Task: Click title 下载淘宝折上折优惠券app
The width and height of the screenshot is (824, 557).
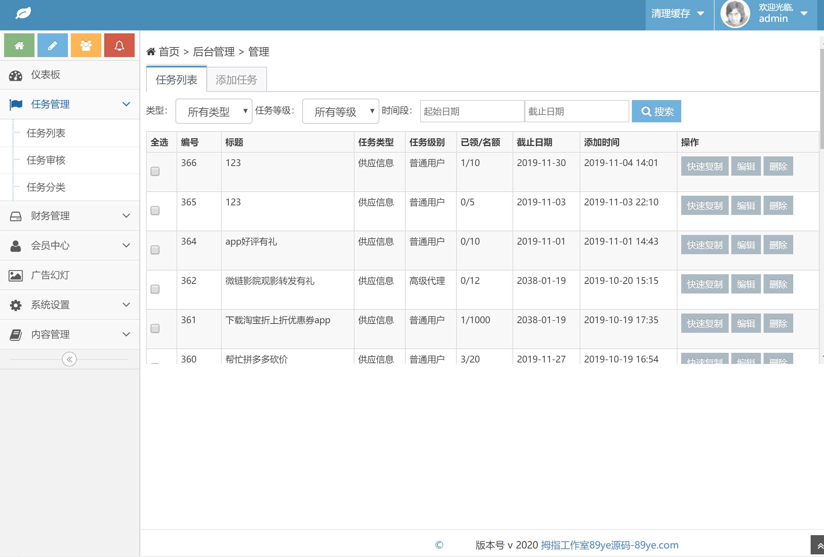Action: pos(278,320)
